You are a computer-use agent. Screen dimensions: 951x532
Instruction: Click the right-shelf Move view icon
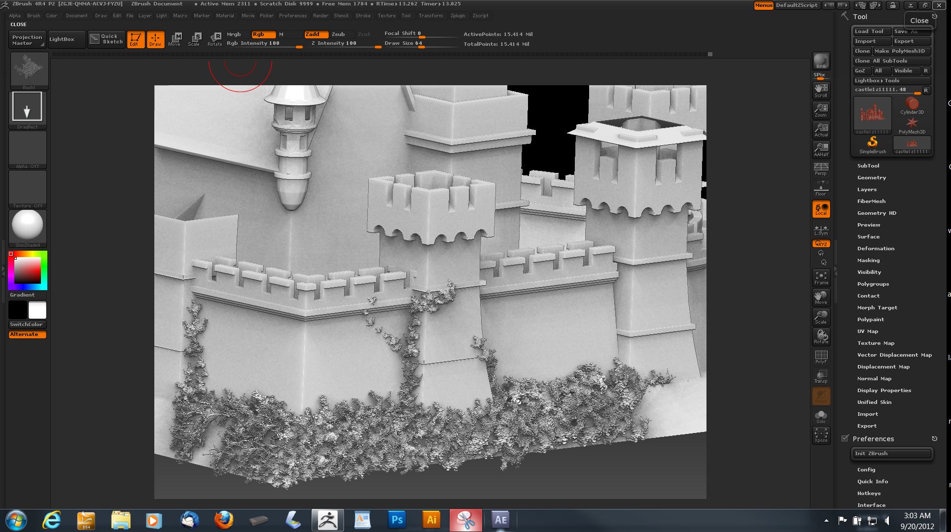(x=821, y=298)
